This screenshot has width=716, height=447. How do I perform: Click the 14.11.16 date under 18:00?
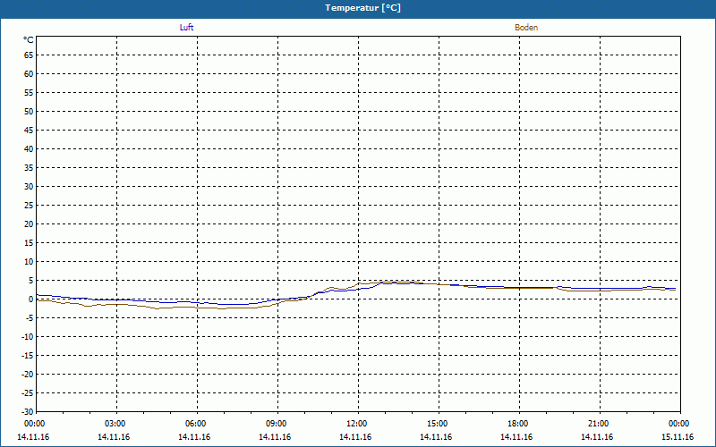click(516, 436)
